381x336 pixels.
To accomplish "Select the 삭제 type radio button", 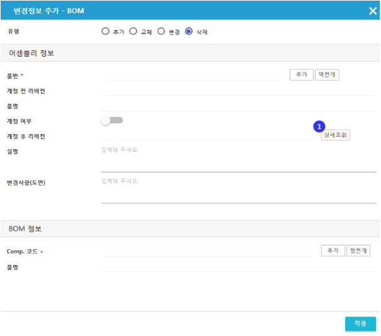I will (x=189, y=31).
